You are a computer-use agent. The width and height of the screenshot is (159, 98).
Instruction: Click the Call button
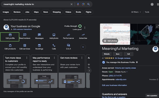[128, 54]
